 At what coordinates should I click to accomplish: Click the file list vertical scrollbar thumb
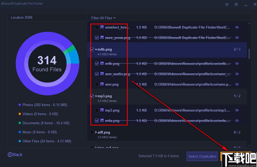[249, 53]
